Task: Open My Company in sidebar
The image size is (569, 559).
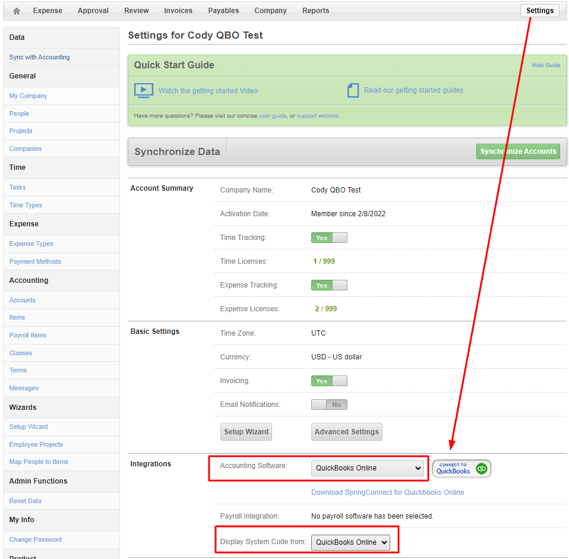Action: coord(29,96)
